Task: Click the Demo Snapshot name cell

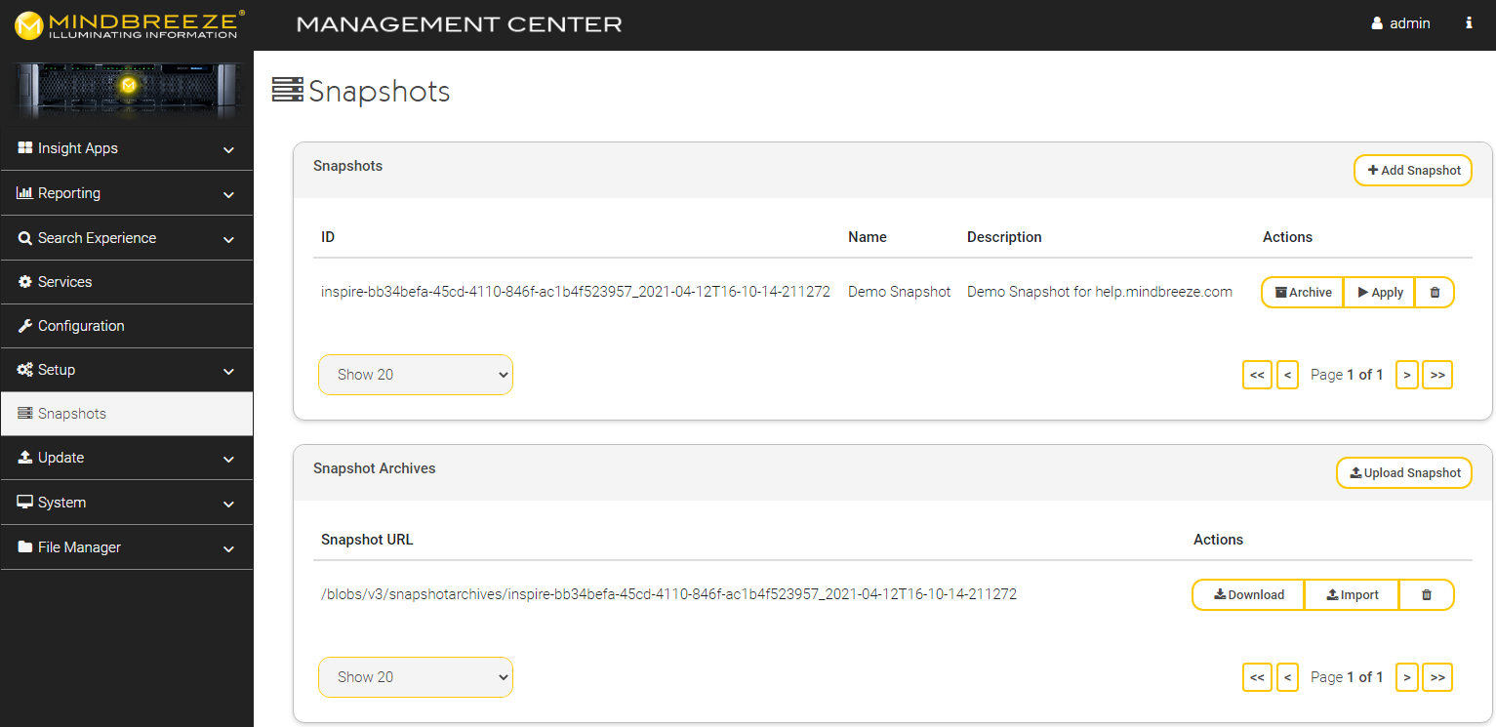Action: pos(900,292)
